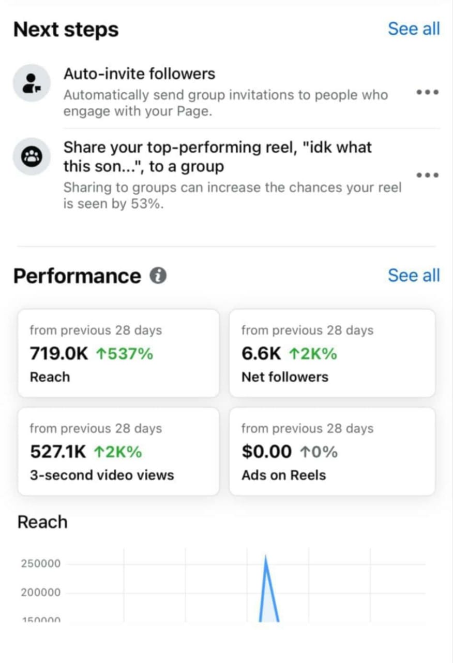The width and height of the screenshot is (453, 663).
Task: Tap the green 2K% video views indicator
Action: [118, 452]
